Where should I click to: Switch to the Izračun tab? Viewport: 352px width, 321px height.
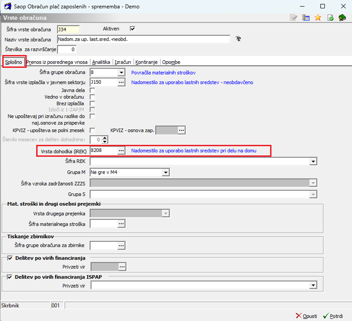click(x=123, y=62)
